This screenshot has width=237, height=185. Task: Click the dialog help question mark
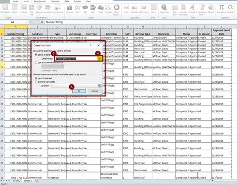[90, 46]
